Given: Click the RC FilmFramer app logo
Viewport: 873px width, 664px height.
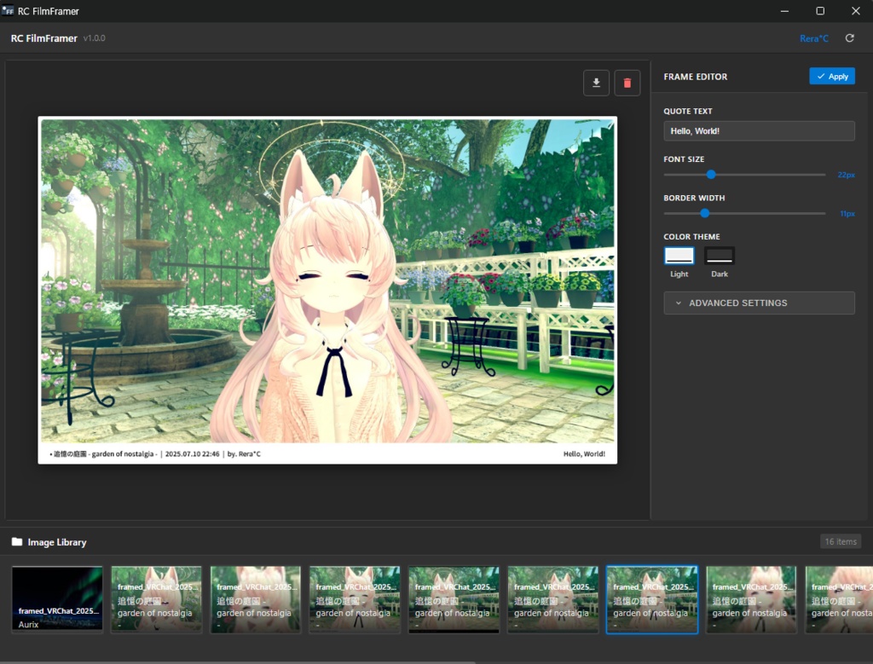Looking at the screenshot, I should pyautogui.click(x=9, y=11).
